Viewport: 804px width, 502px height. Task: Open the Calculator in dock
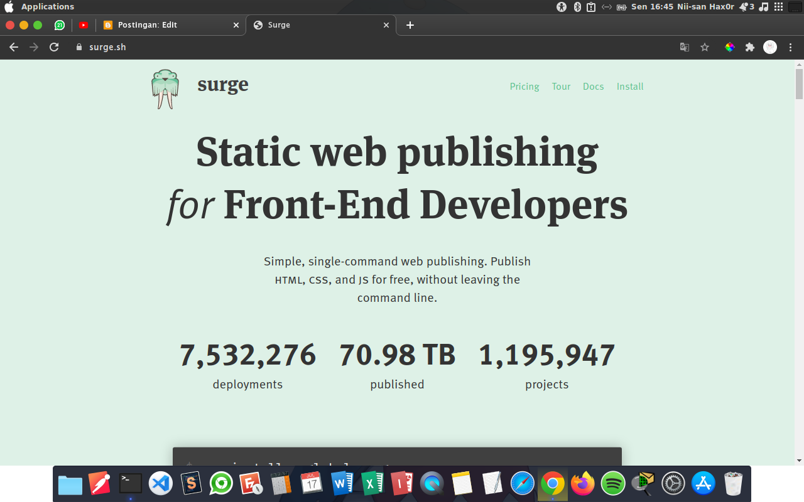pyautogui.click(x=281, y=484)
